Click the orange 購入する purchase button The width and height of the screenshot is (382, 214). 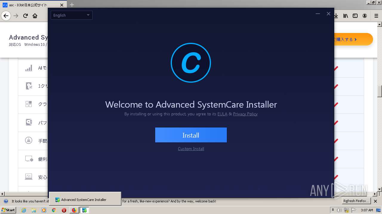pyautogui.click(x=353, y=39)
